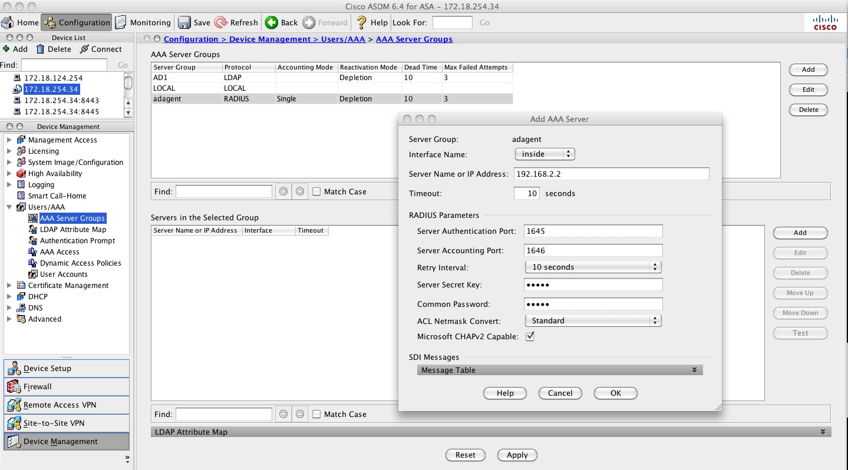The width and height of the screenshot is (848, 470).
Task: Save configuration via floppy icon
Action: (184, 22)
